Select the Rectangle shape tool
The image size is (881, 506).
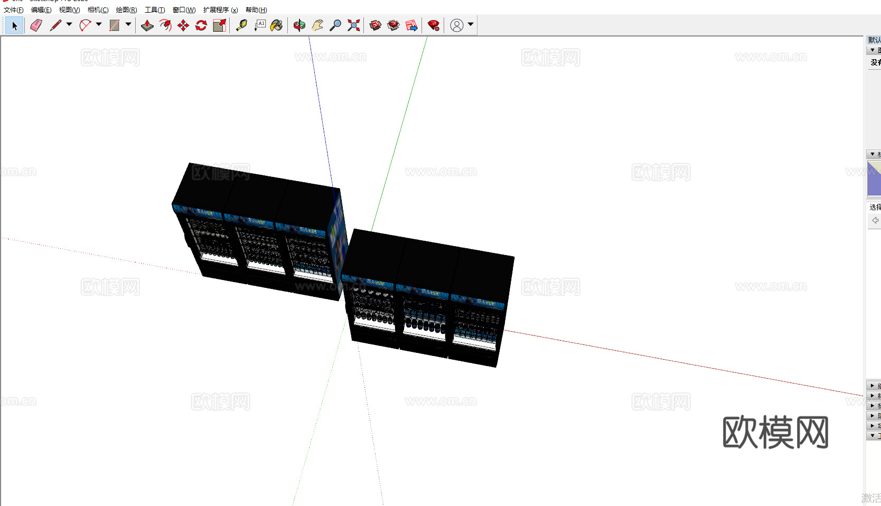[115, 25]
